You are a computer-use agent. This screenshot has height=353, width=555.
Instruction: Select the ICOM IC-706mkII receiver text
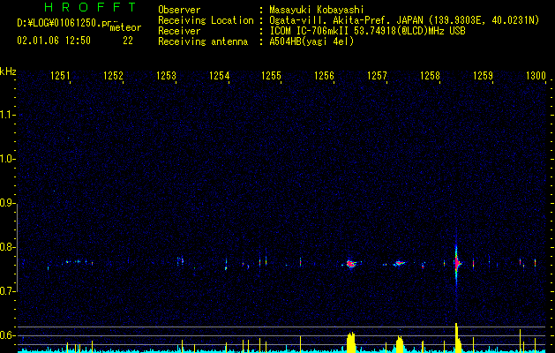coord(367,31)
